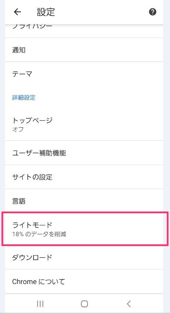Open the ダウンロード settings
The height and width of the screenshot is (314, 170).
pyautogui.click(x=84, y=257)
